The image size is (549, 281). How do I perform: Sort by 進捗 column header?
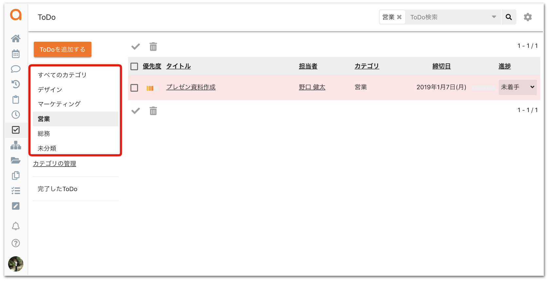[505, 66]
